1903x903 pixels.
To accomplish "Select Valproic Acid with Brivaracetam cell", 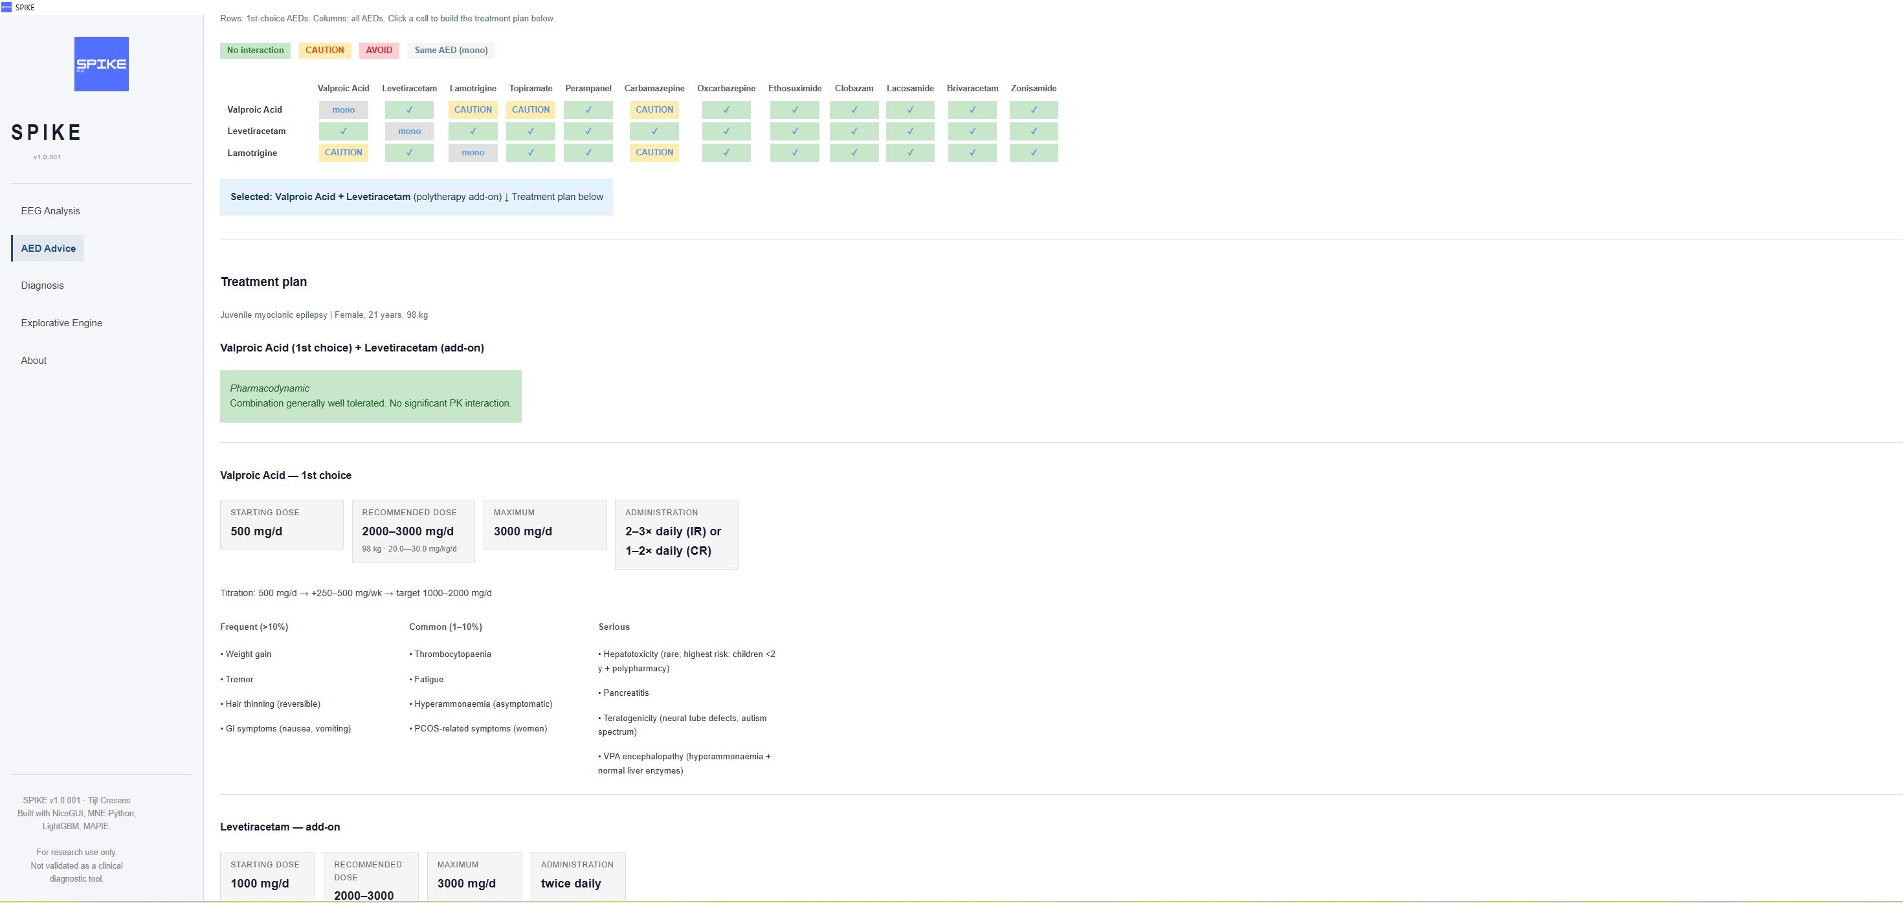I will pyautogui.click(x=972, y=110).
